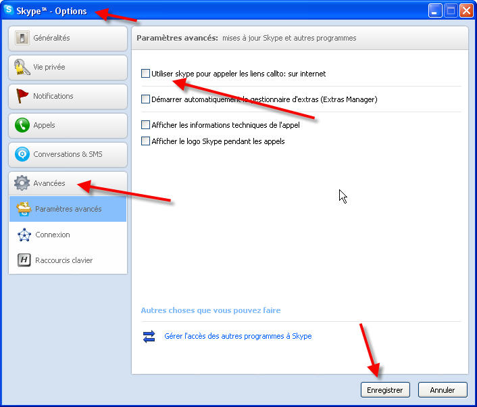Enable using Skype for callto: links
This screenshot has height=407, width=477.
pyautogui.click(x=145, y=74)
